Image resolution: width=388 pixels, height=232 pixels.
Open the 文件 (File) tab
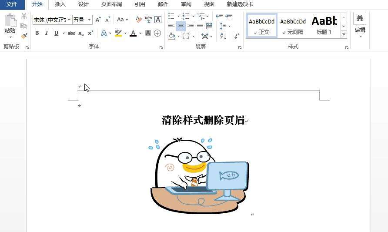pos(12,4)
